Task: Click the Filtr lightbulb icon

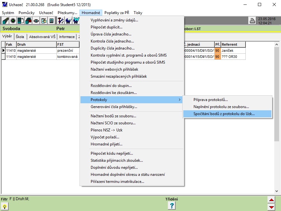Action: [5, 206]
